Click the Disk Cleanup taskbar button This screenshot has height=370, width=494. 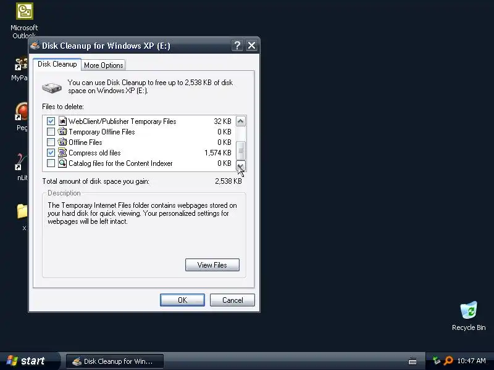(115, 361)
